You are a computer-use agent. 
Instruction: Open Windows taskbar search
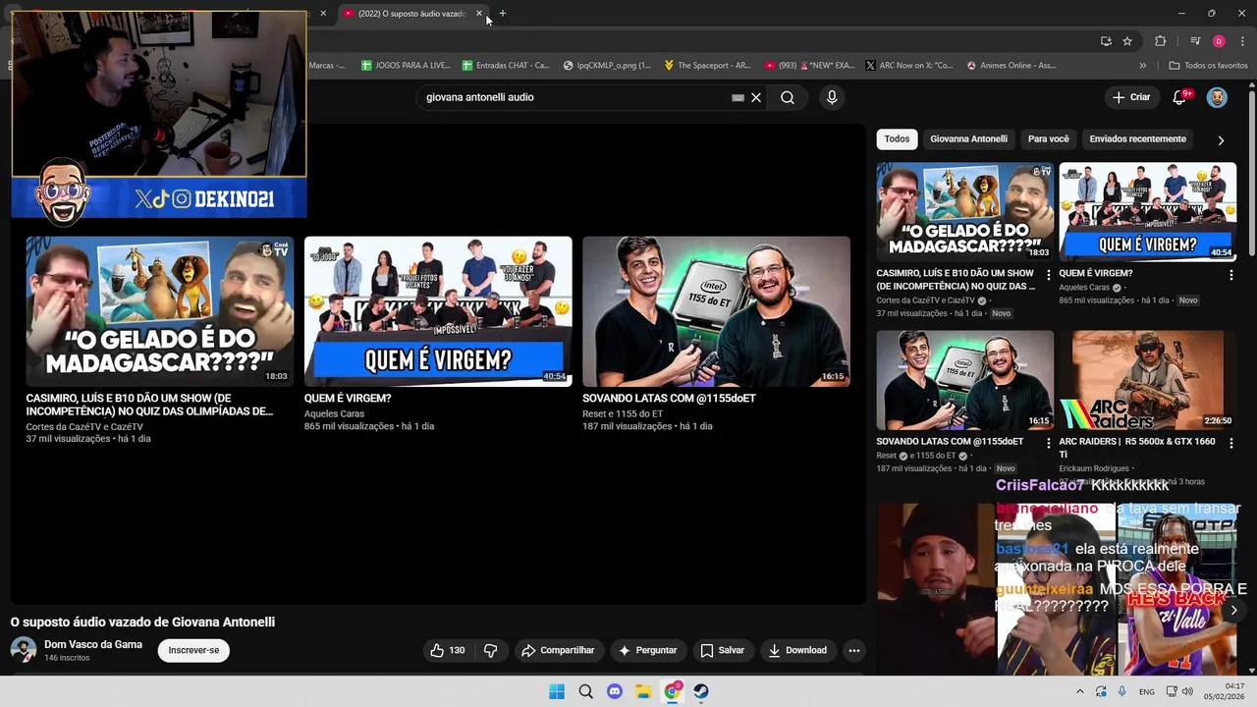(585, 691)
